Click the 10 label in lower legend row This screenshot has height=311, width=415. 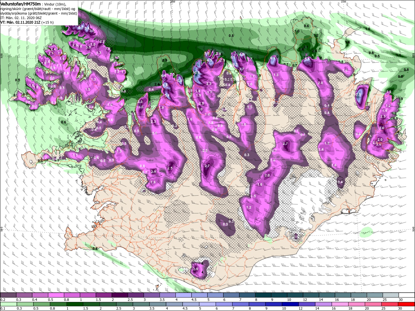click(x=284, y=308)
